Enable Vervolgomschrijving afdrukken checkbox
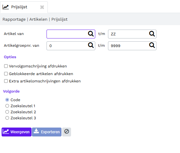180x153 pixels. tap(6, 66)
